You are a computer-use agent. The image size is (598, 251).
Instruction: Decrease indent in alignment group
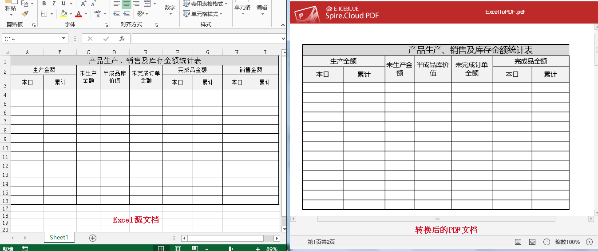pos(116,14)
